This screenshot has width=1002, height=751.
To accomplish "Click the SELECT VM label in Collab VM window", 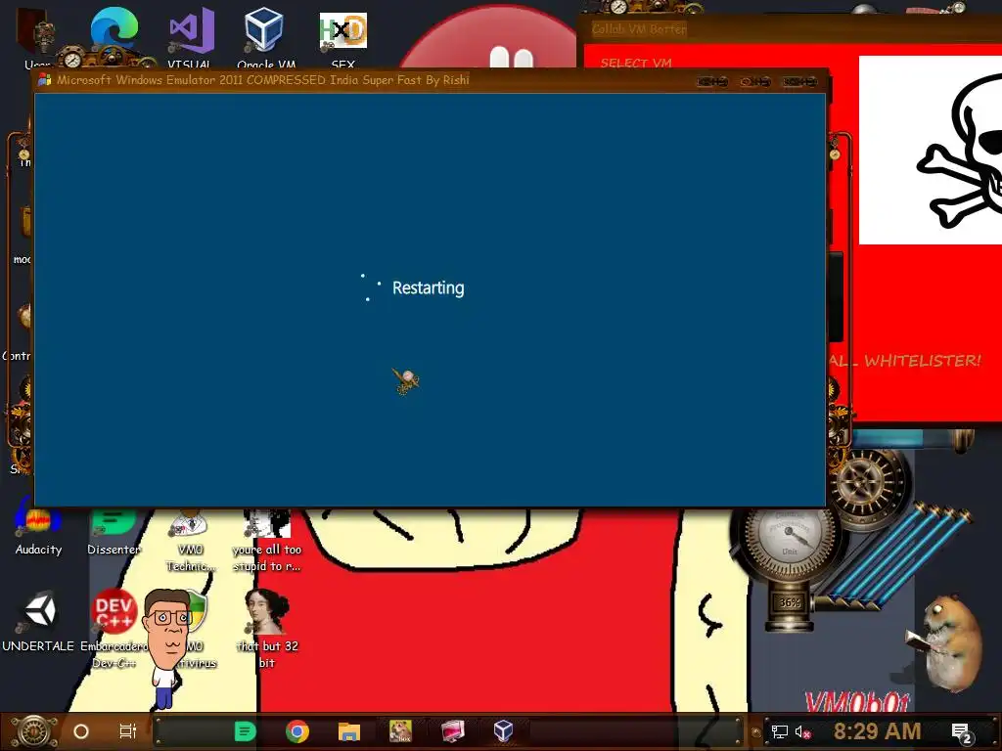I will coord(636,63).
